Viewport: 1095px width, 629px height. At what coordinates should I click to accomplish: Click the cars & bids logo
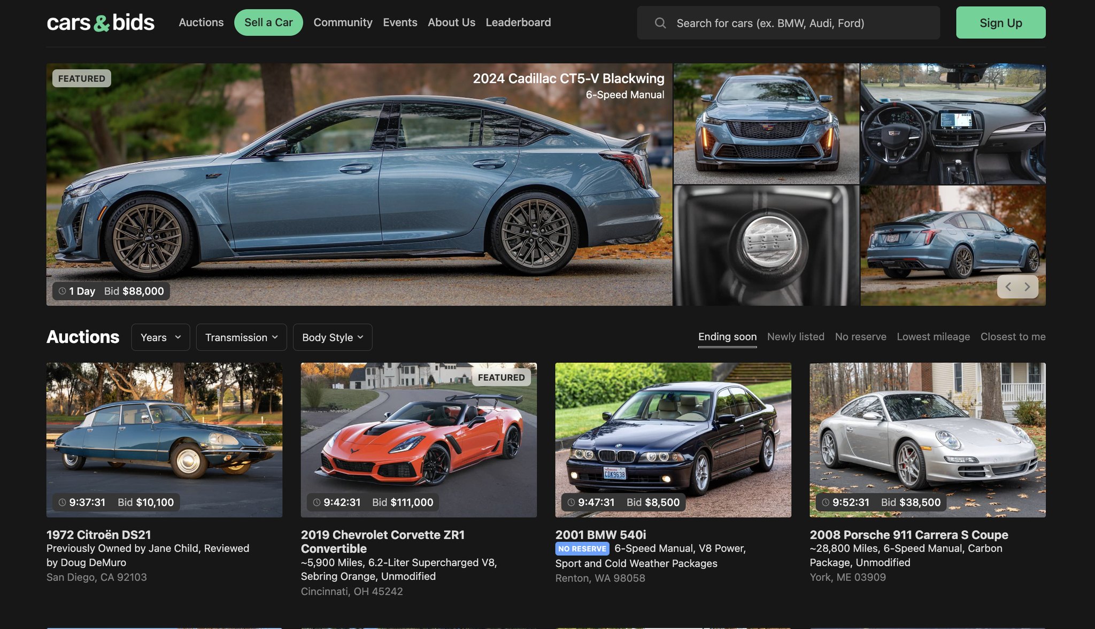tap(101, 22)
